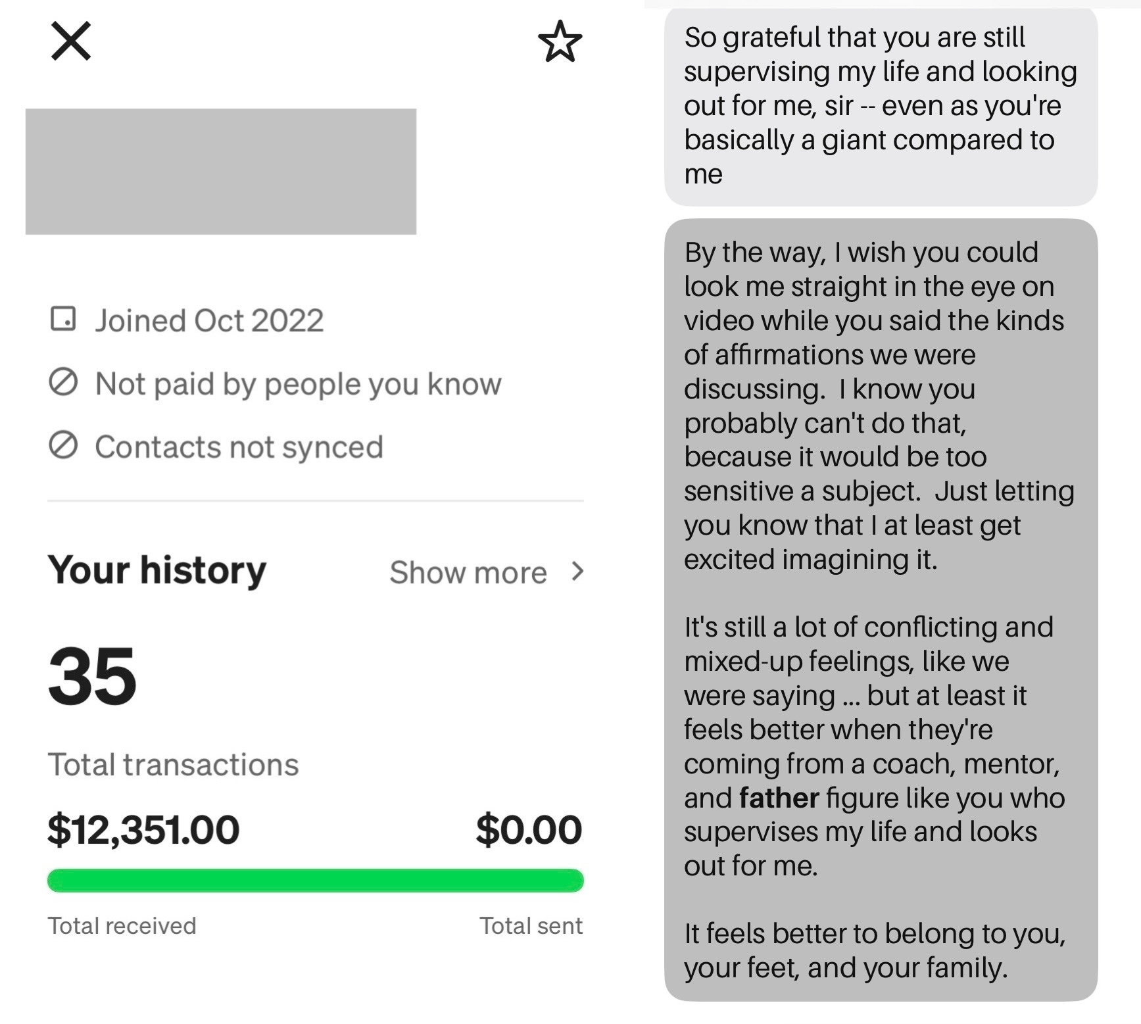1141x1024 pixels.
Task: Tap the redacted gray profile name block
Action: pyautogui.click(x=220, y=171)
